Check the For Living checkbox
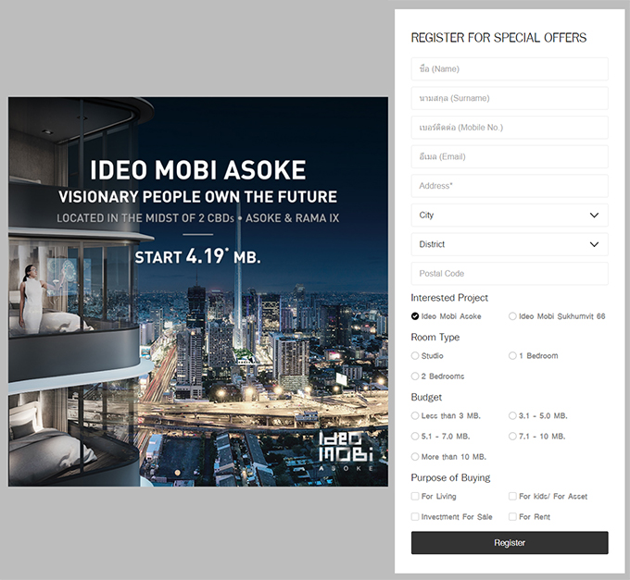The width and height of the screenshot is (630, 580). coord(415,497)
